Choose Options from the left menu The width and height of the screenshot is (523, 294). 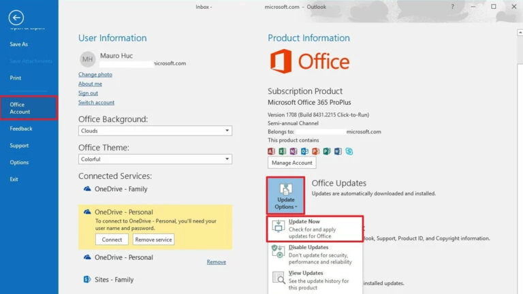tap(19, 163)
